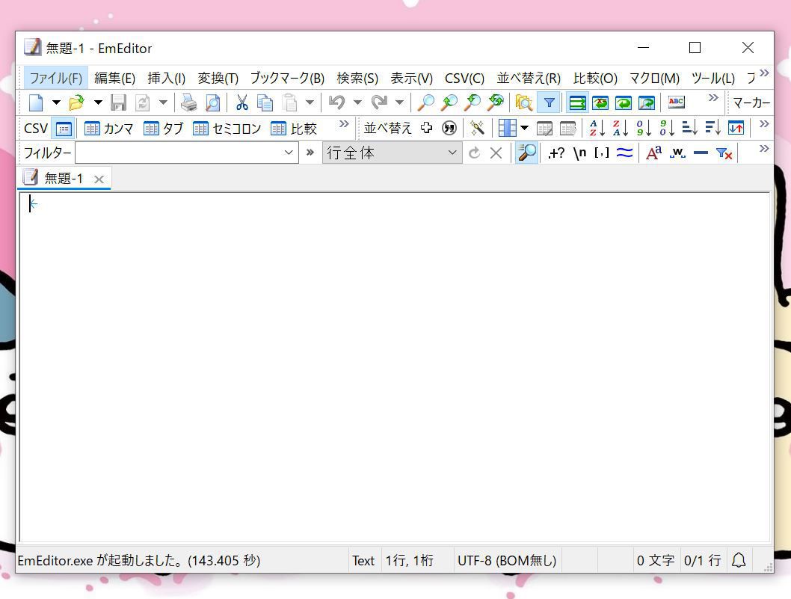The height and width of the screenshot is (599, 791).
Task: Toggle regular expression .+? filter option
Action: click(555, 153)
